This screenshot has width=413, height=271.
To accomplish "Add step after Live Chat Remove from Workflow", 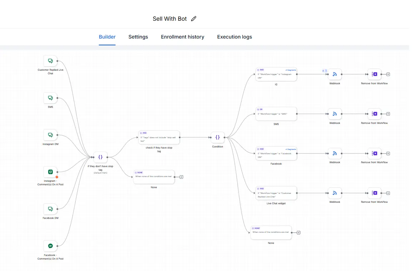I will (x=388, y=193).
